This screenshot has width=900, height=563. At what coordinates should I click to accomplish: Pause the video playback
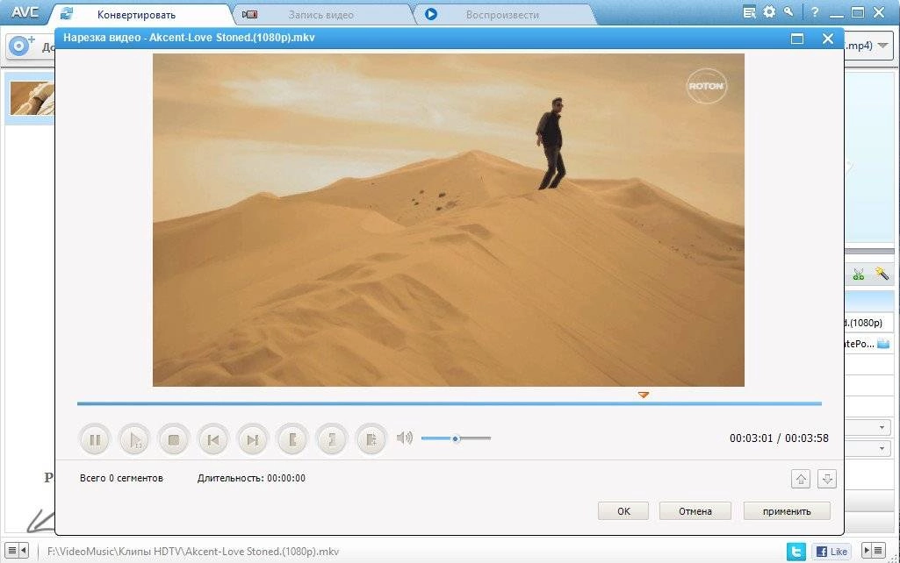(x=95, y=440)
